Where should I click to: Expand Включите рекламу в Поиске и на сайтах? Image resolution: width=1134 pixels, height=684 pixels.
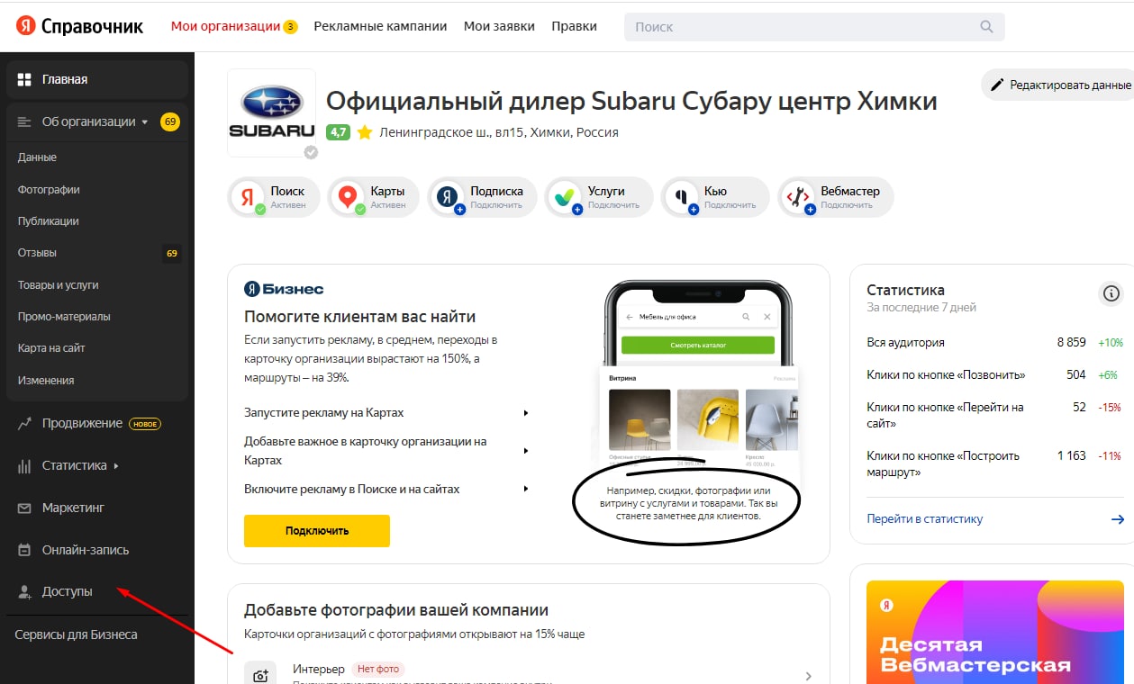click(386, 489)
